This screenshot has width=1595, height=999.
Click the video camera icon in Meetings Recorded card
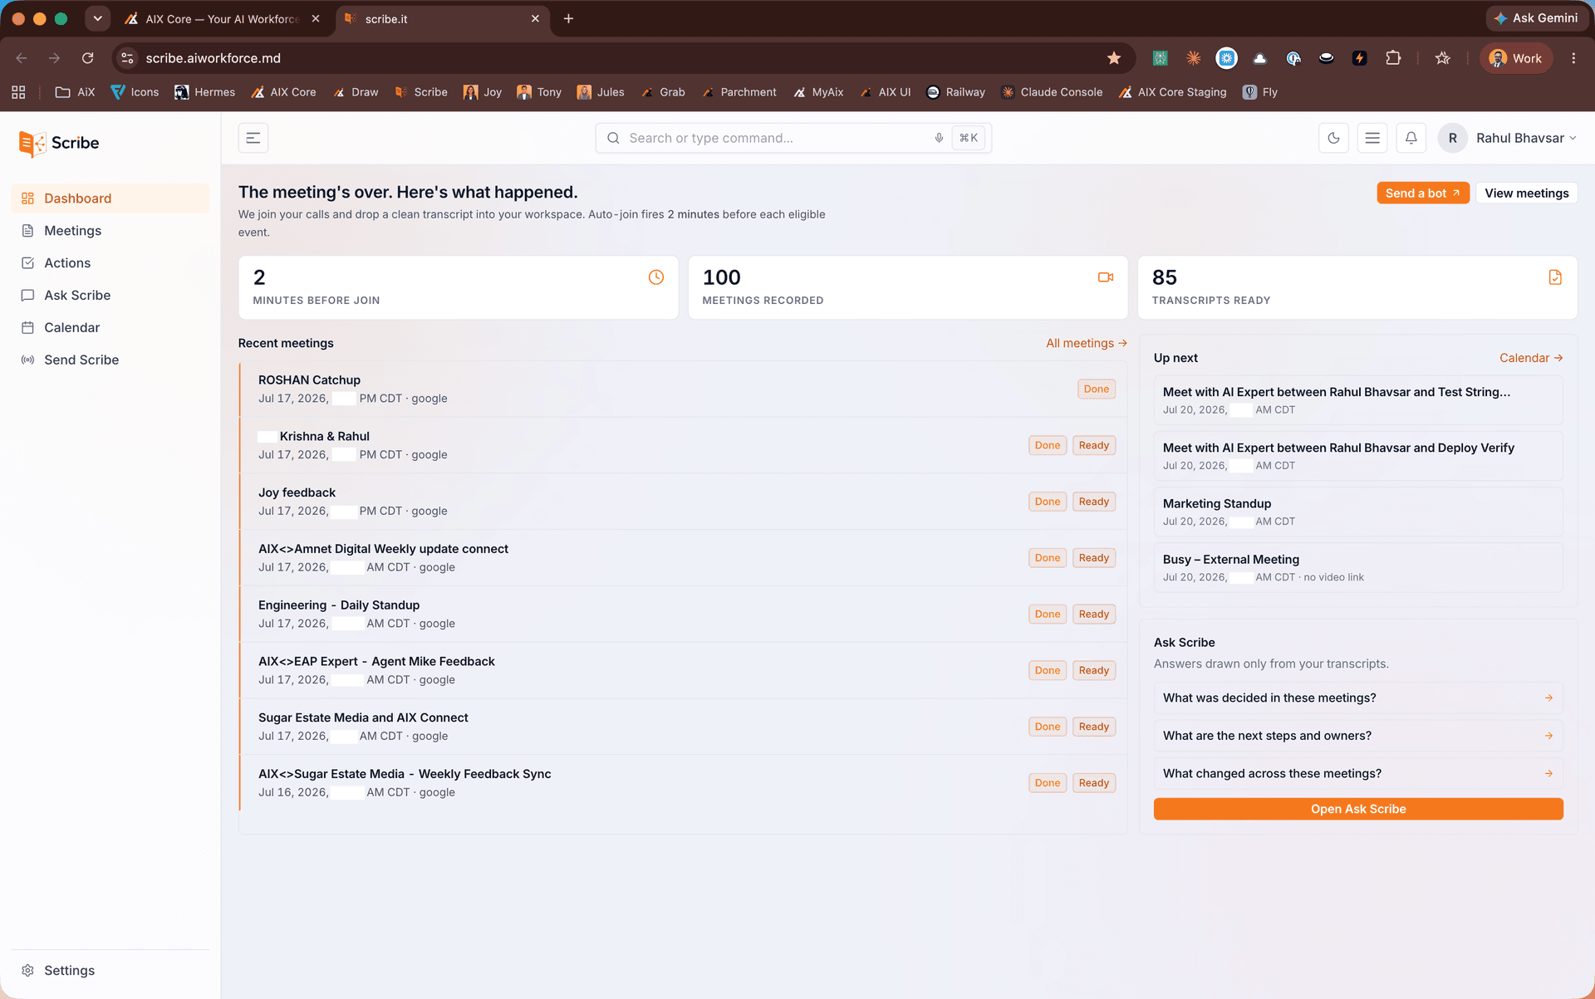[x=1106, y=277]
